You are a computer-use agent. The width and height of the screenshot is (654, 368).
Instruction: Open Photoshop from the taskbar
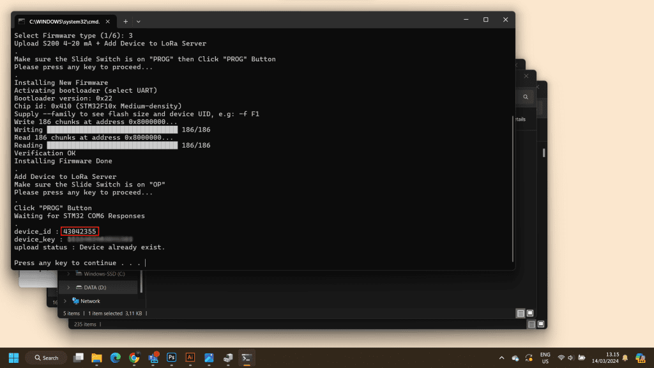pos(172,358)
